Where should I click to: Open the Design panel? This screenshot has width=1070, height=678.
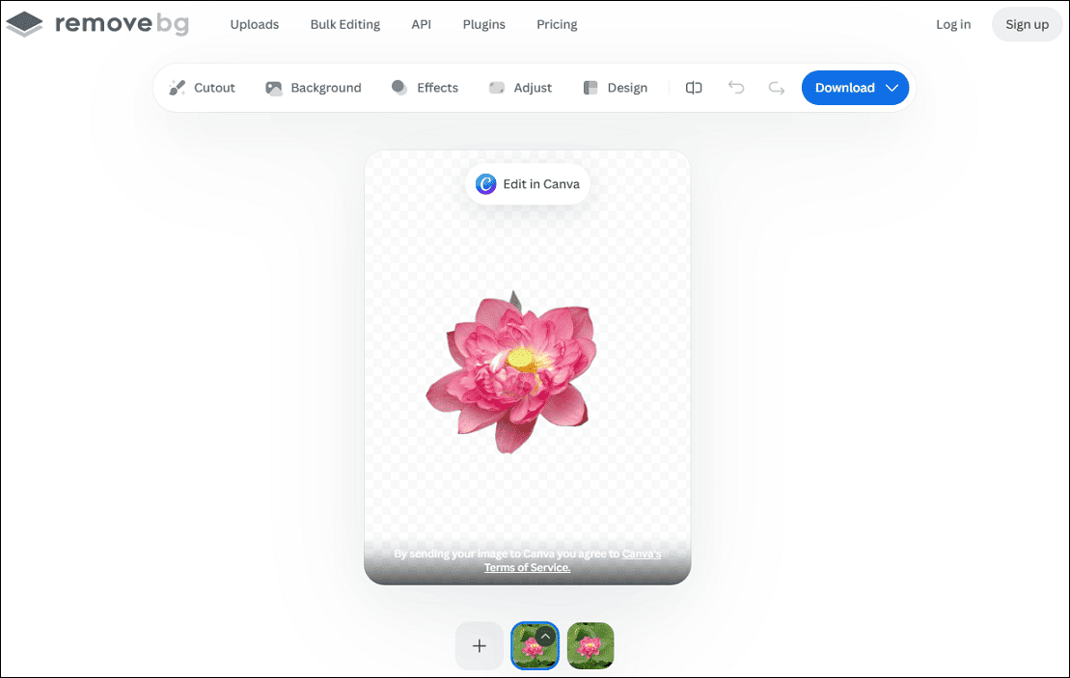pyautogui.click(x=615, y=88)
